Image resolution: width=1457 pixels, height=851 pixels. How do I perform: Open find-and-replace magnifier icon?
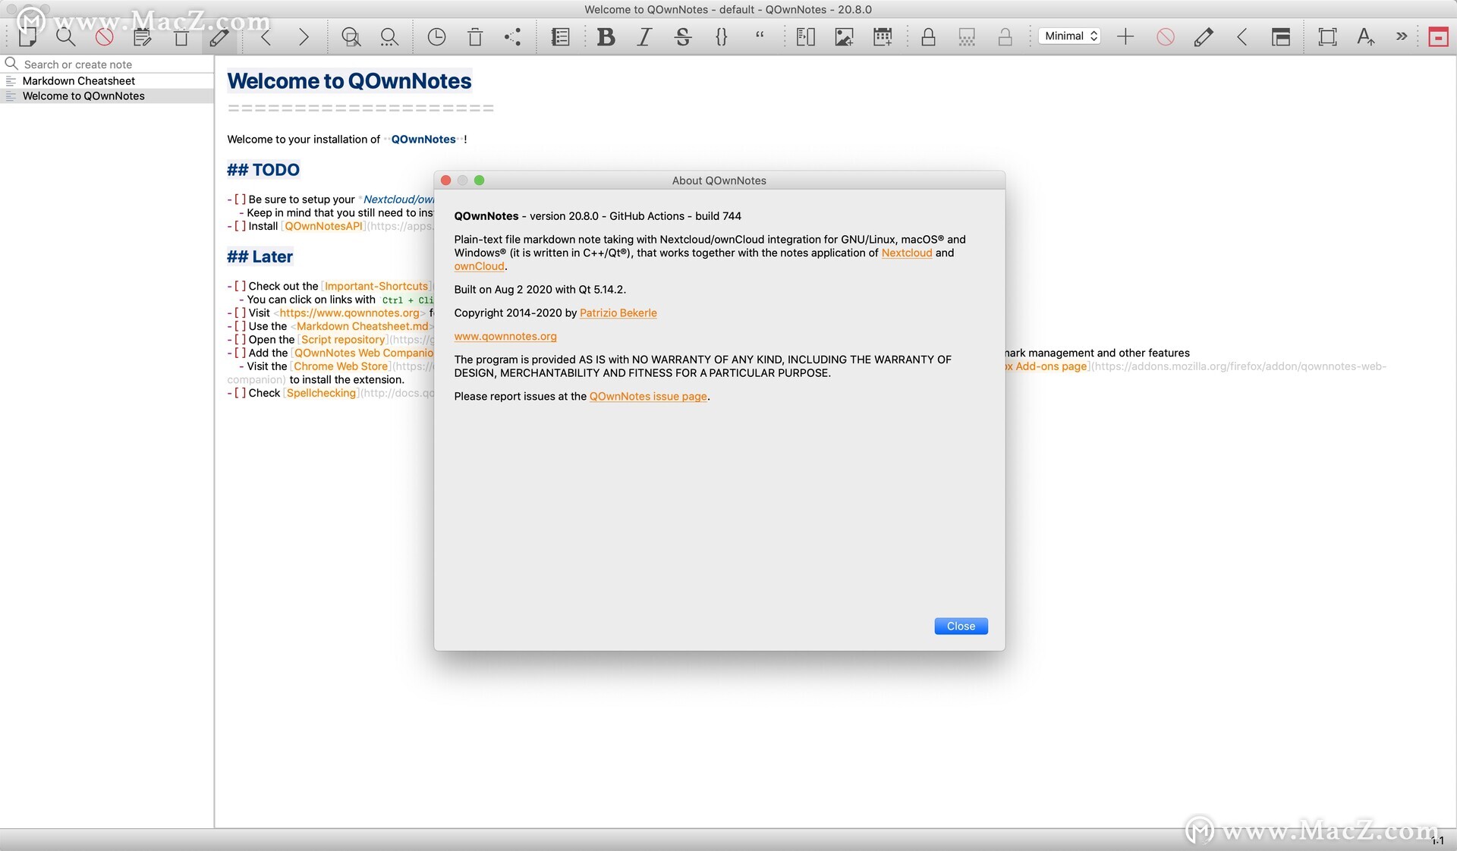coord(351,36)
